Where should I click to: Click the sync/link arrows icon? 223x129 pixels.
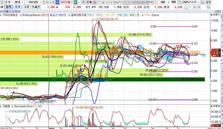click(x=208, y=7)
